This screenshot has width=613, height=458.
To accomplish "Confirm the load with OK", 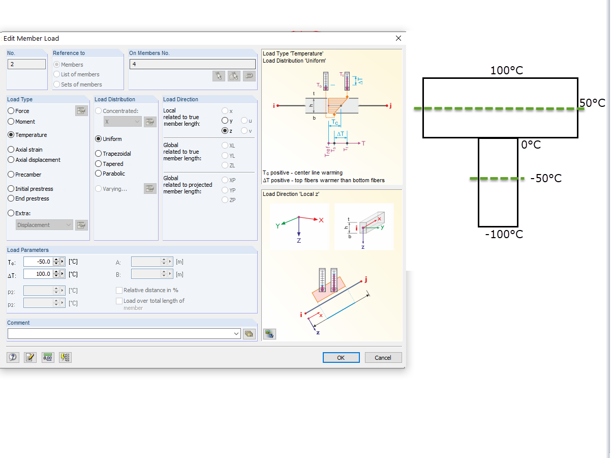I will (341, 357).
